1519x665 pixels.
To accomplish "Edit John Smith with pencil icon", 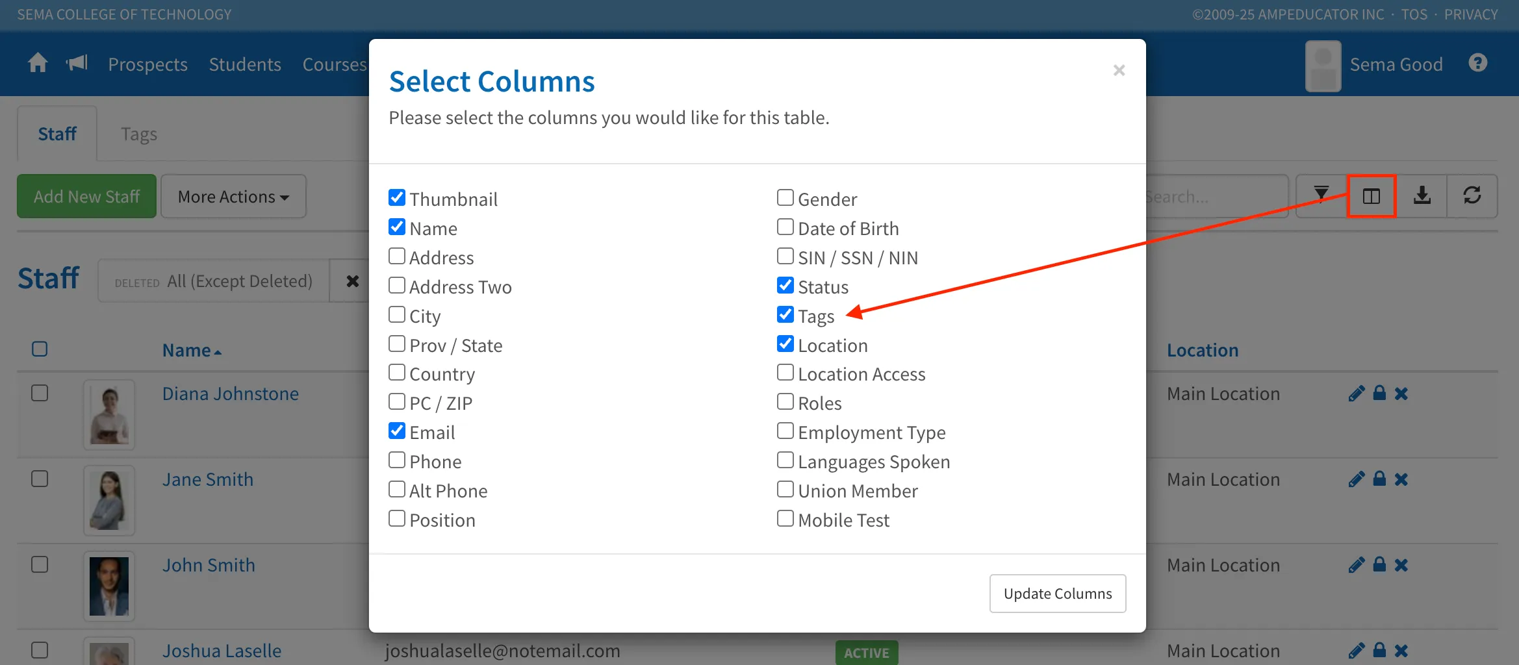I will [x=1356, y=565].
